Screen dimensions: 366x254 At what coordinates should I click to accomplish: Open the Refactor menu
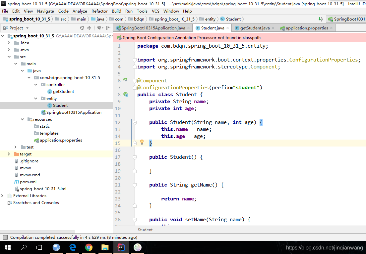[x=99, y=11]
